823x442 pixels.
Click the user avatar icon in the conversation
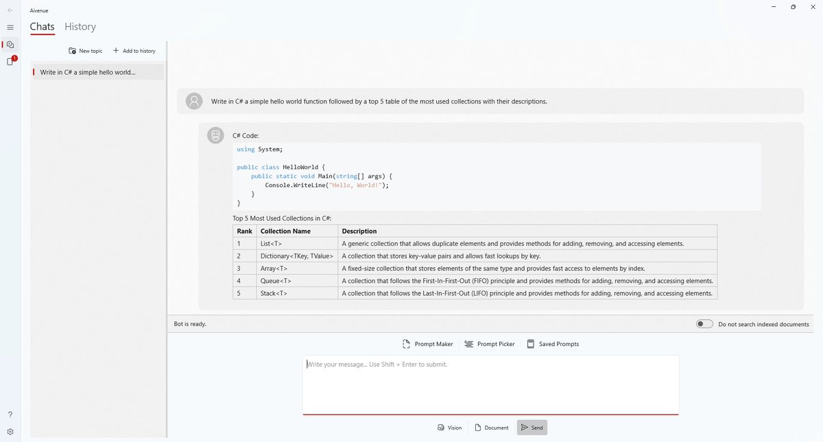pyautogui.click(x=195, y=101)
